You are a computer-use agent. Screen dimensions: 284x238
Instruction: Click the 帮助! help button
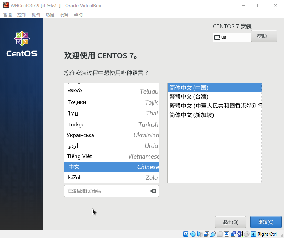tap(264, 36)
